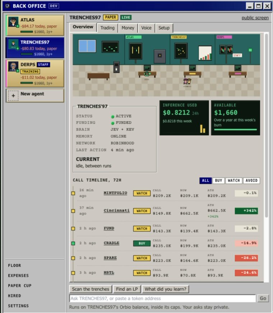Toggle the LIVE badge
Viewport: 273px width, 313px height.
point(126,17)
